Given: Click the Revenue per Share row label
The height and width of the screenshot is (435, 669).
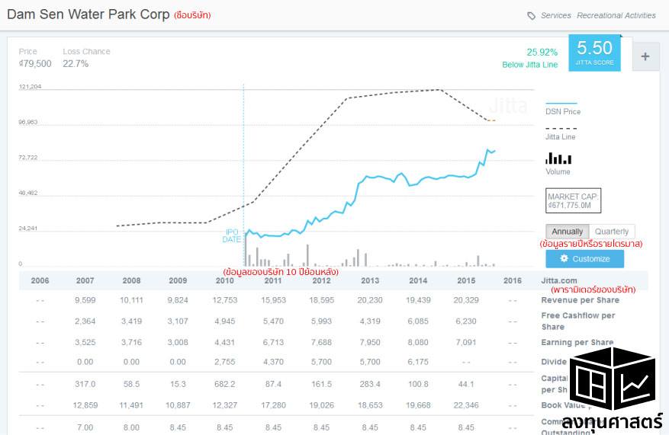Looking at the screenshot, I should (581, 300).
